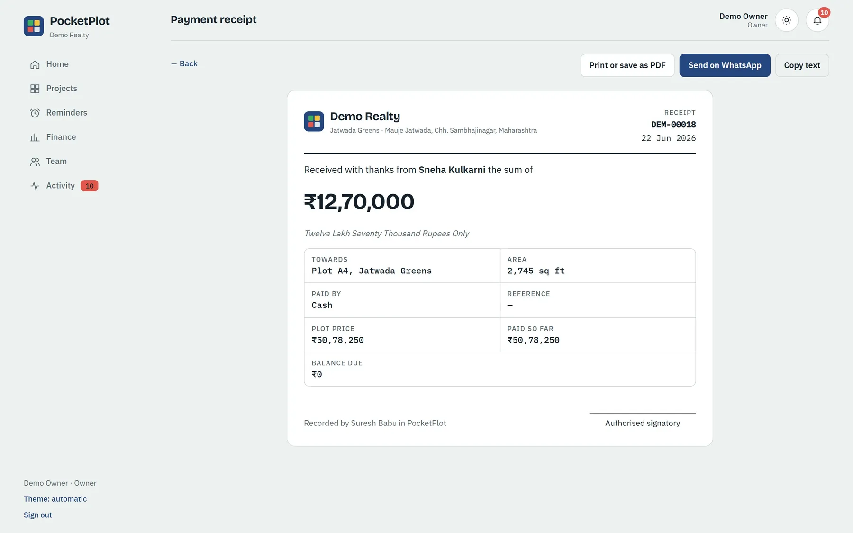Click the Authorised signatory label

(642, 423)
